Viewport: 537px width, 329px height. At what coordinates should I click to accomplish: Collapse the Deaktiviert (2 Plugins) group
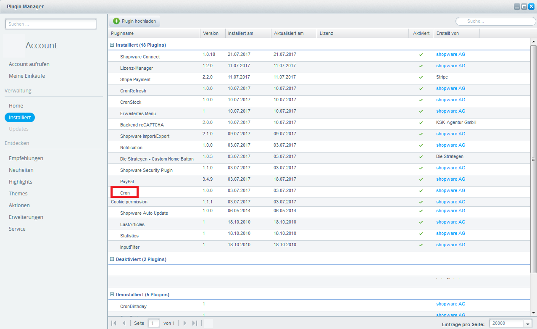[x=112, y=259]
